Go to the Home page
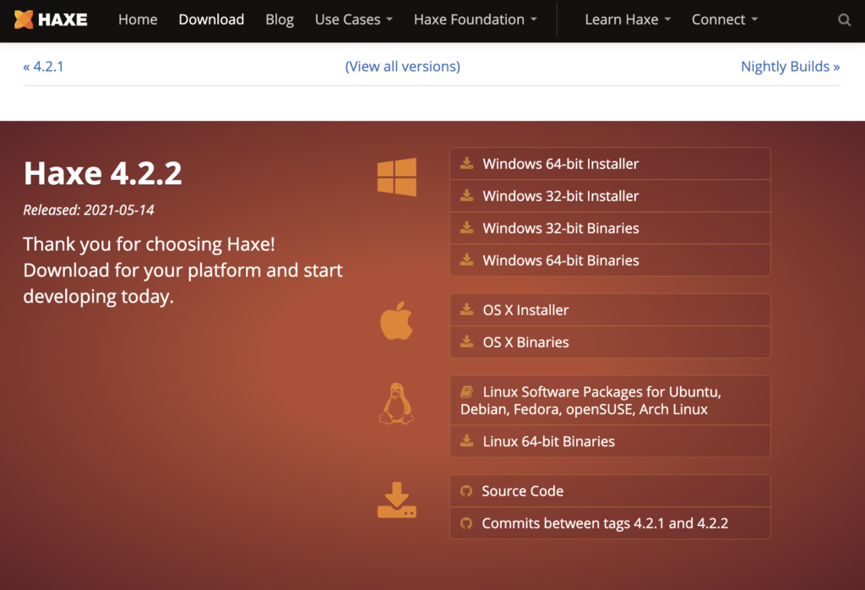865x590 pixels. [x=138, y=19]
